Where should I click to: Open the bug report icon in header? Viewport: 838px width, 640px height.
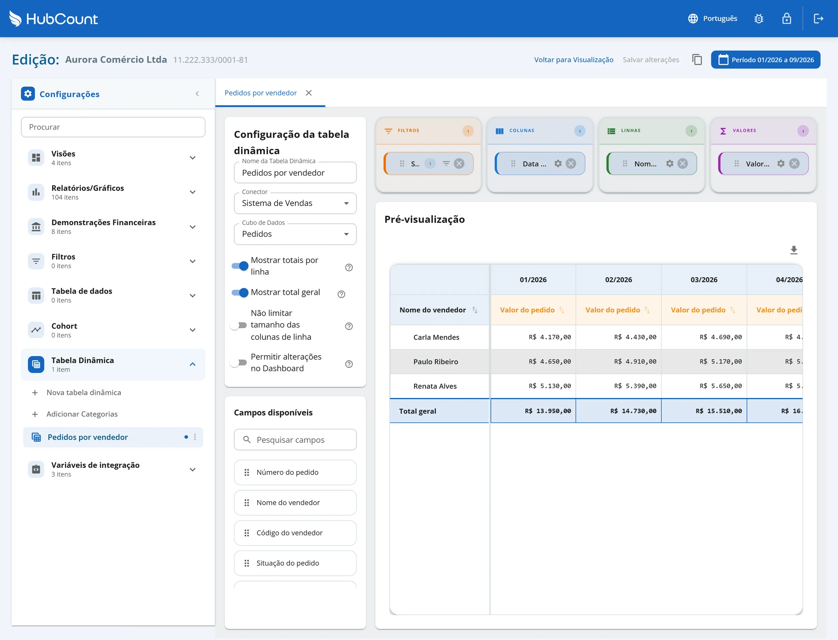[x=758, y=18]
